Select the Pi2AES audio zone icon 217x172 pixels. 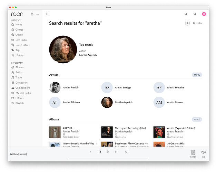pyautogui.click(x=193, y=152)
